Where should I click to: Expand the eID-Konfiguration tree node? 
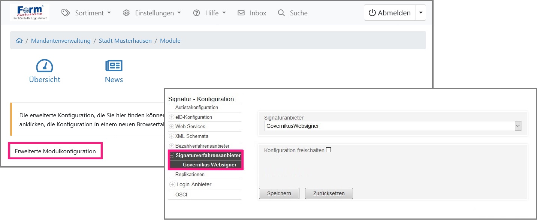coord(172,117)
